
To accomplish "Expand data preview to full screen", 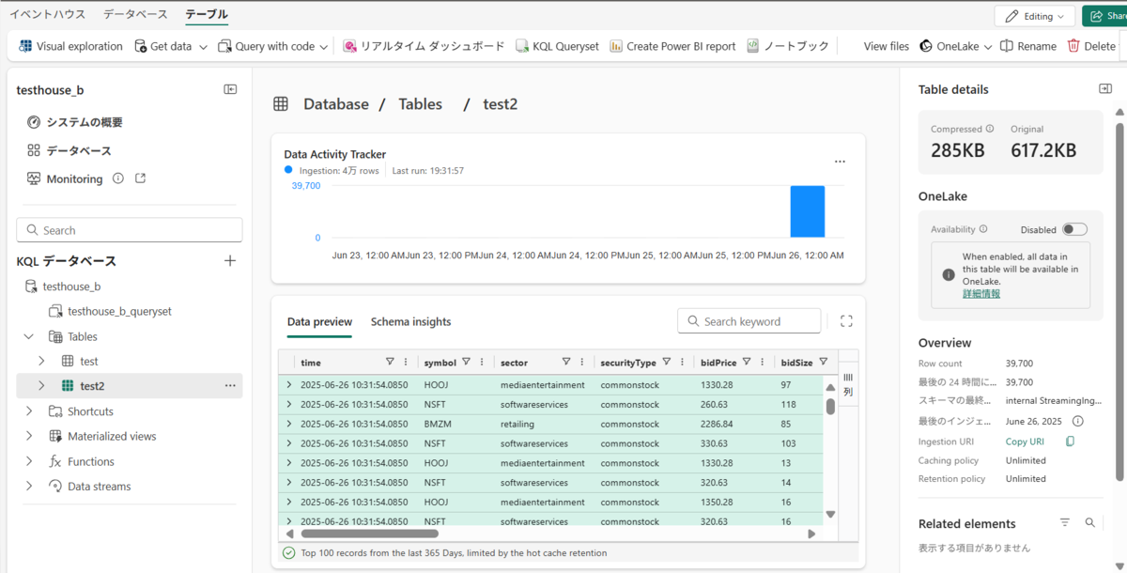I will tap(845, 320).
